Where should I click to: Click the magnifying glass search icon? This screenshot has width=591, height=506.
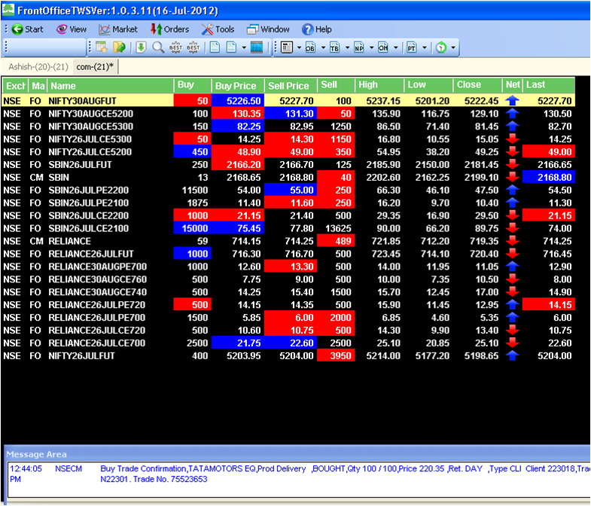158,47
